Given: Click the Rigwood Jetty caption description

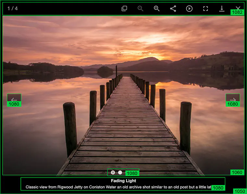Looking at the screenshot, I should coord(118,187).
